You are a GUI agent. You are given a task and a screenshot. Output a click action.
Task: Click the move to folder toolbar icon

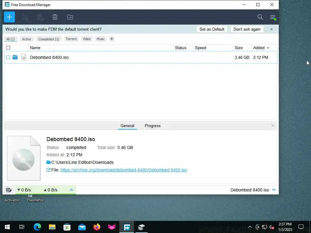[x=70, y=17]
